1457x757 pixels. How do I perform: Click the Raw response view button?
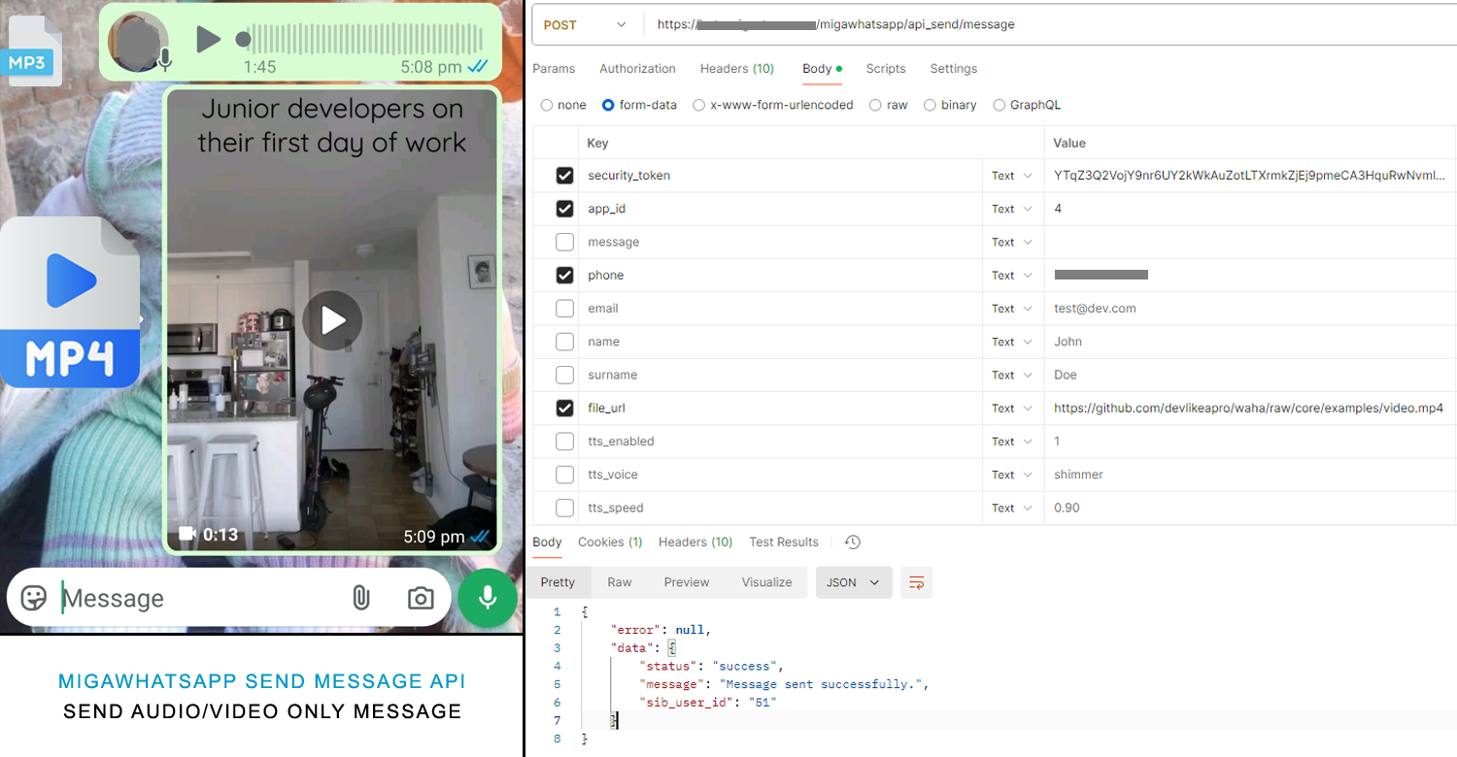(619, 582)
